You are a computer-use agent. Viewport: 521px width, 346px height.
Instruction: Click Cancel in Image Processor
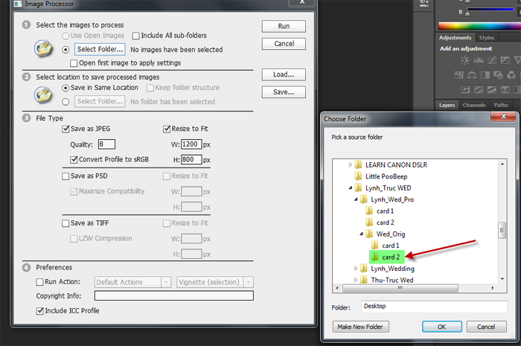pos(284,44)
